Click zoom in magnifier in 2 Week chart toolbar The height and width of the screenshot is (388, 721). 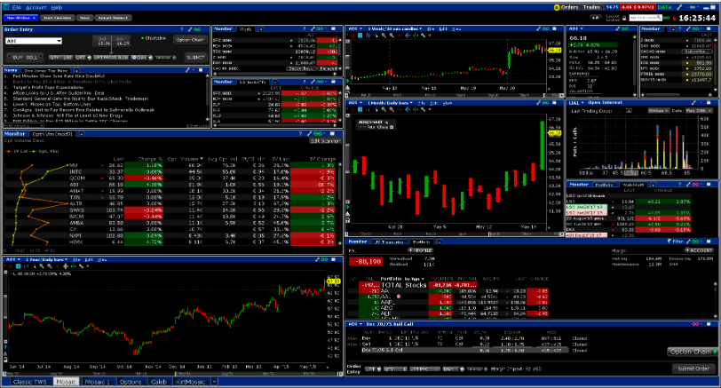(384, 36)
